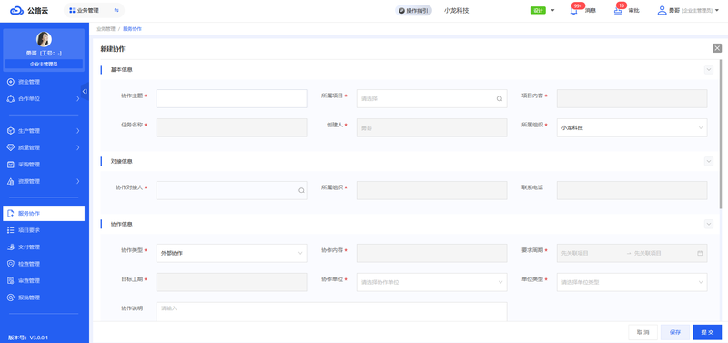Click the 资源管理 sidebar icon
Viewport: 728px width, 343px height.
11,181
